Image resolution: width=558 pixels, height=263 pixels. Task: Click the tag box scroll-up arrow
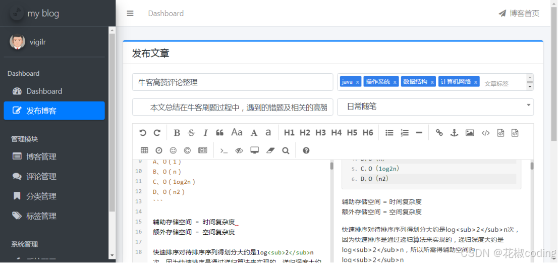530,77
